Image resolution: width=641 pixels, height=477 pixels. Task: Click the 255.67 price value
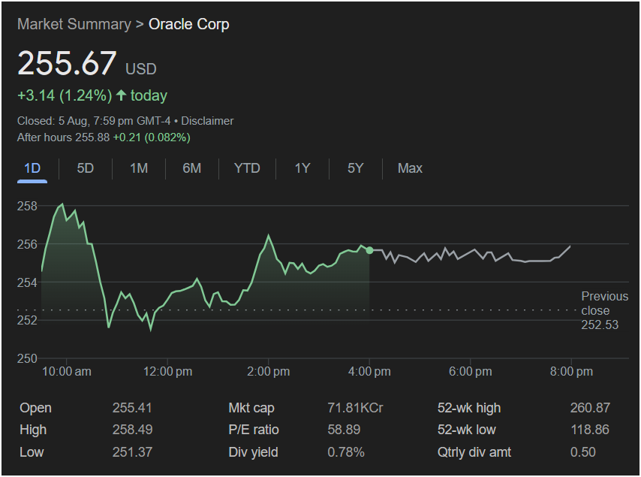point(67,63)
